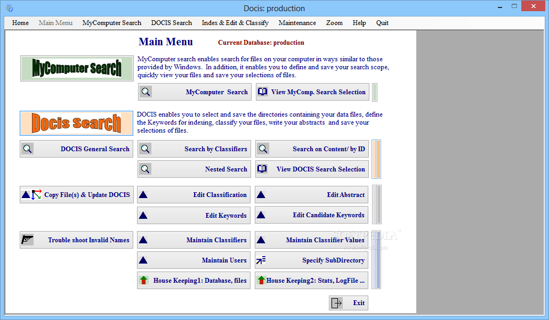Open Index & Edit & Classify menu
This screenshot has height=320, width=549.
235,23
